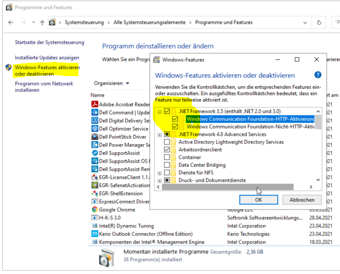Click the Dell PointStick Driver icon
This screenshot has height=274, width=340.
pos(94,137)
